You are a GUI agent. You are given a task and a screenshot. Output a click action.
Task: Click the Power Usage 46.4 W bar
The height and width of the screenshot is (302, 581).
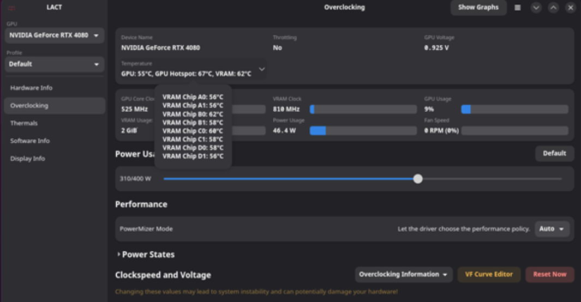[363, 131]
